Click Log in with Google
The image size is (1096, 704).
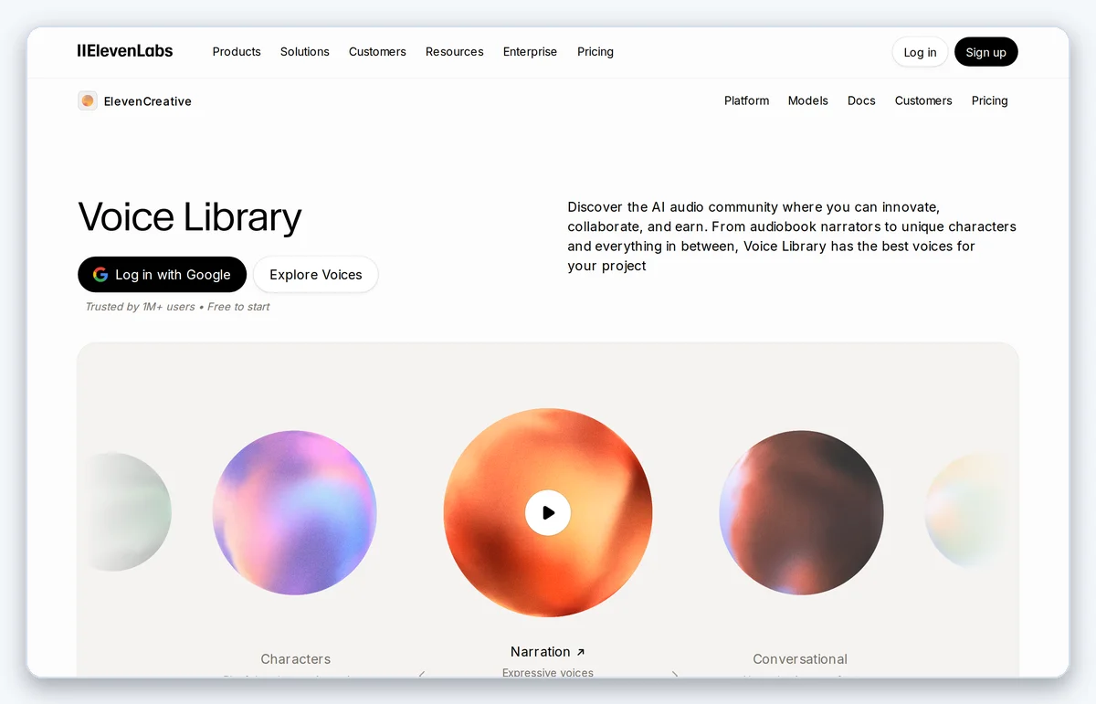pyautogui.click(x=162, y=275)
